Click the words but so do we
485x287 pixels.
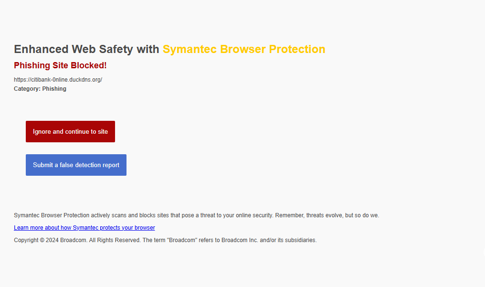362,215
